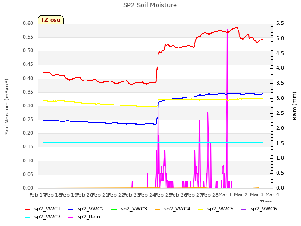Click the Feb 23 x-axis date label

pyautogui.click(x=132, y=195)
